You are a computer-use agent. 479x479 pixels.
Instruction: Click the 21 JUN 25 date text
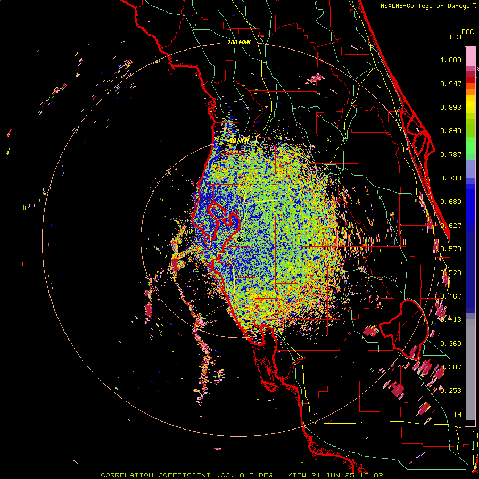334,475
